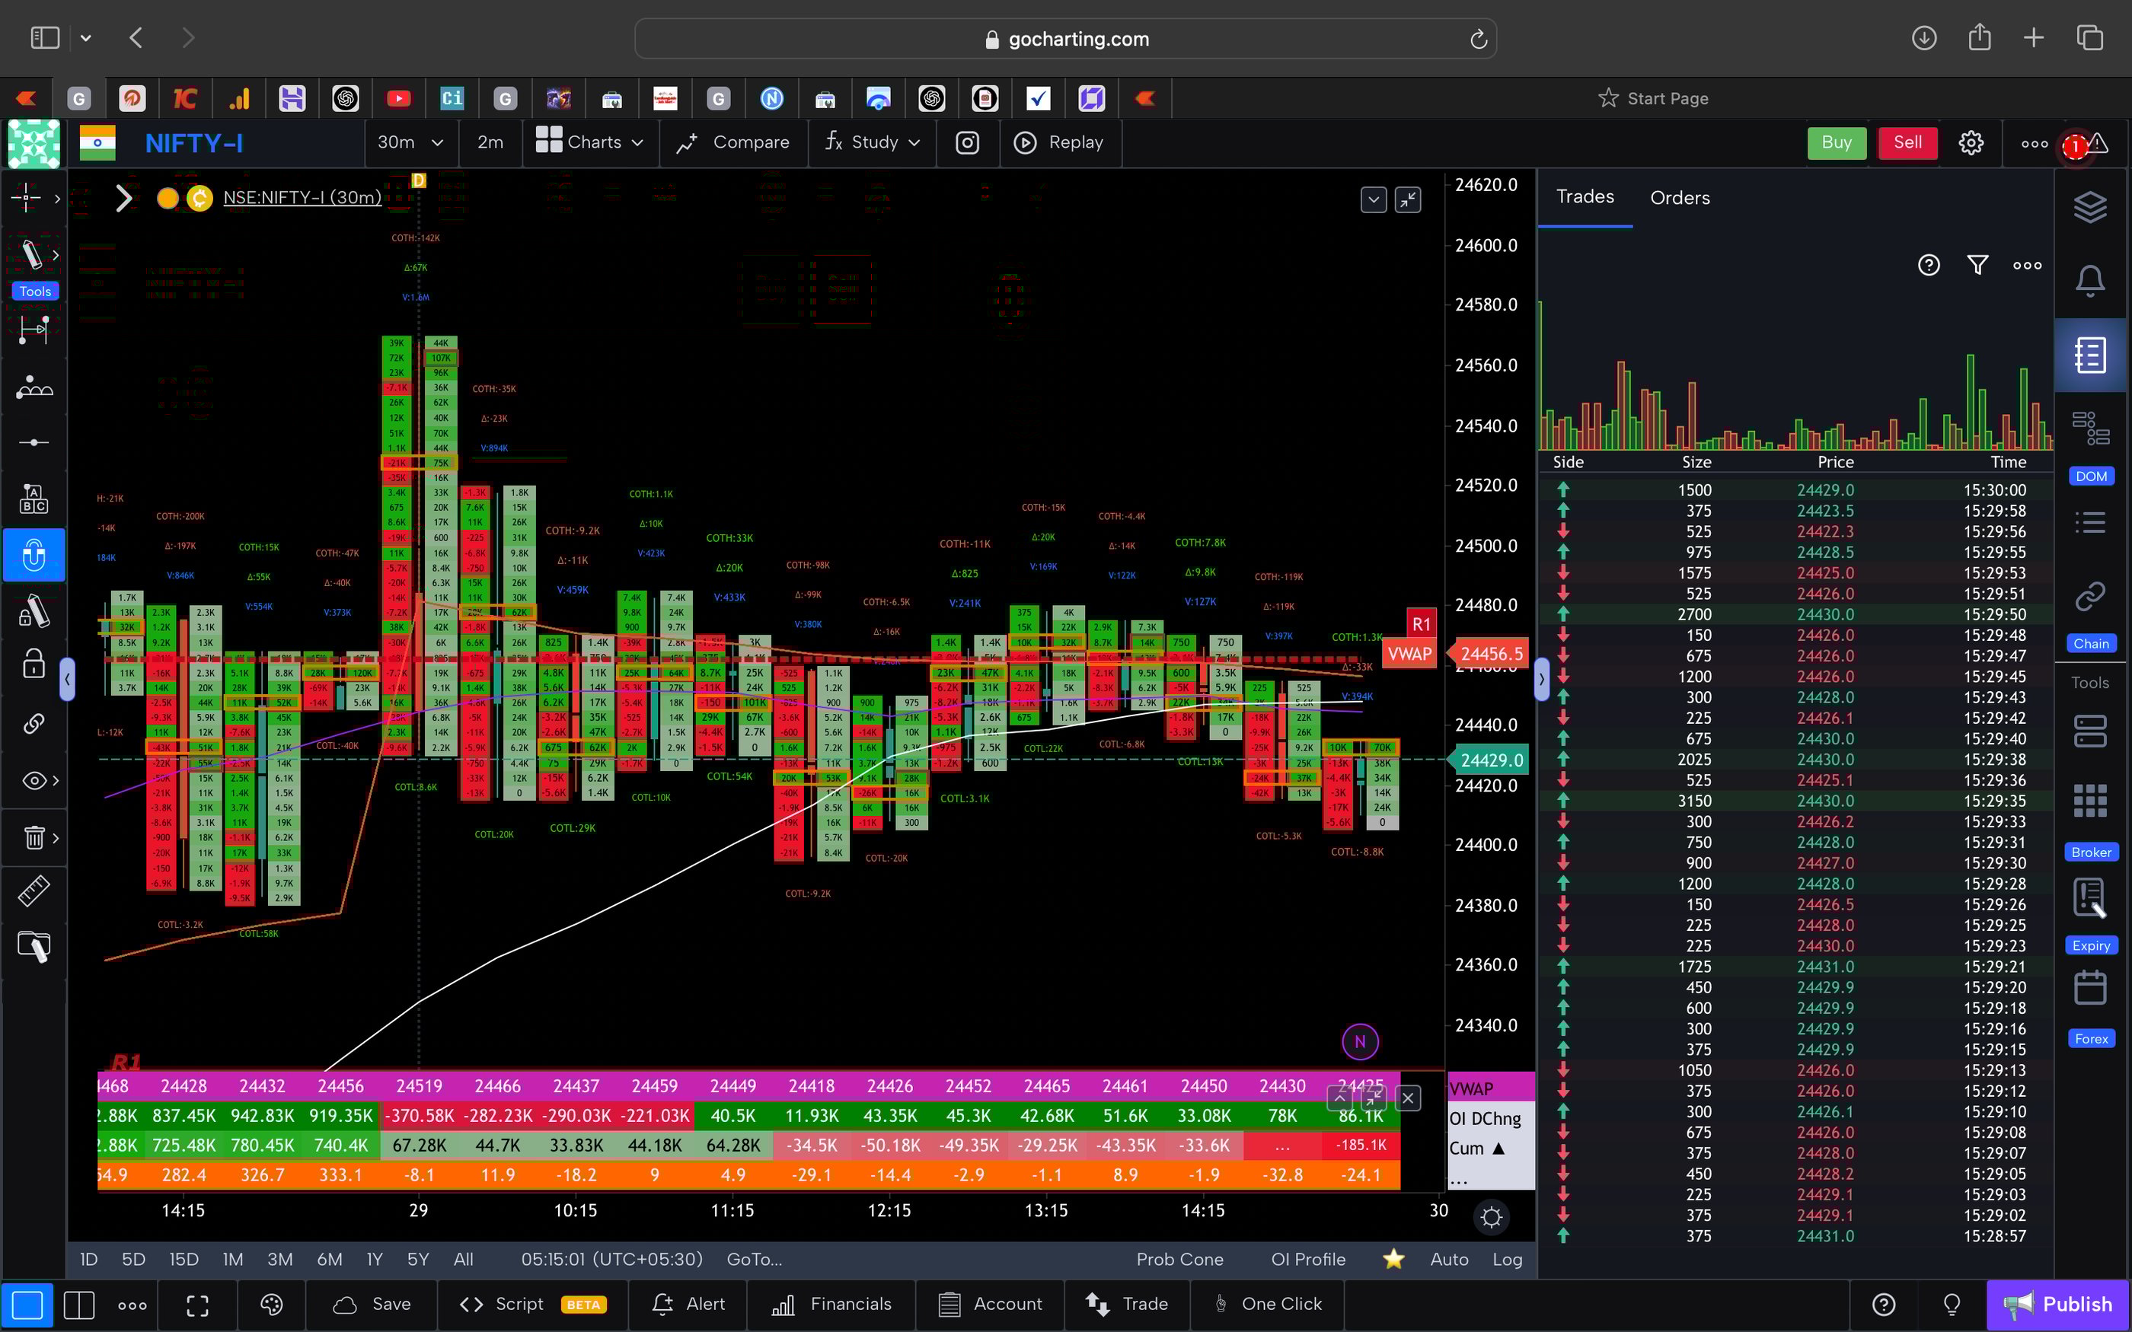
Task: Click the browser address bar
Action: pos(1066,38)
